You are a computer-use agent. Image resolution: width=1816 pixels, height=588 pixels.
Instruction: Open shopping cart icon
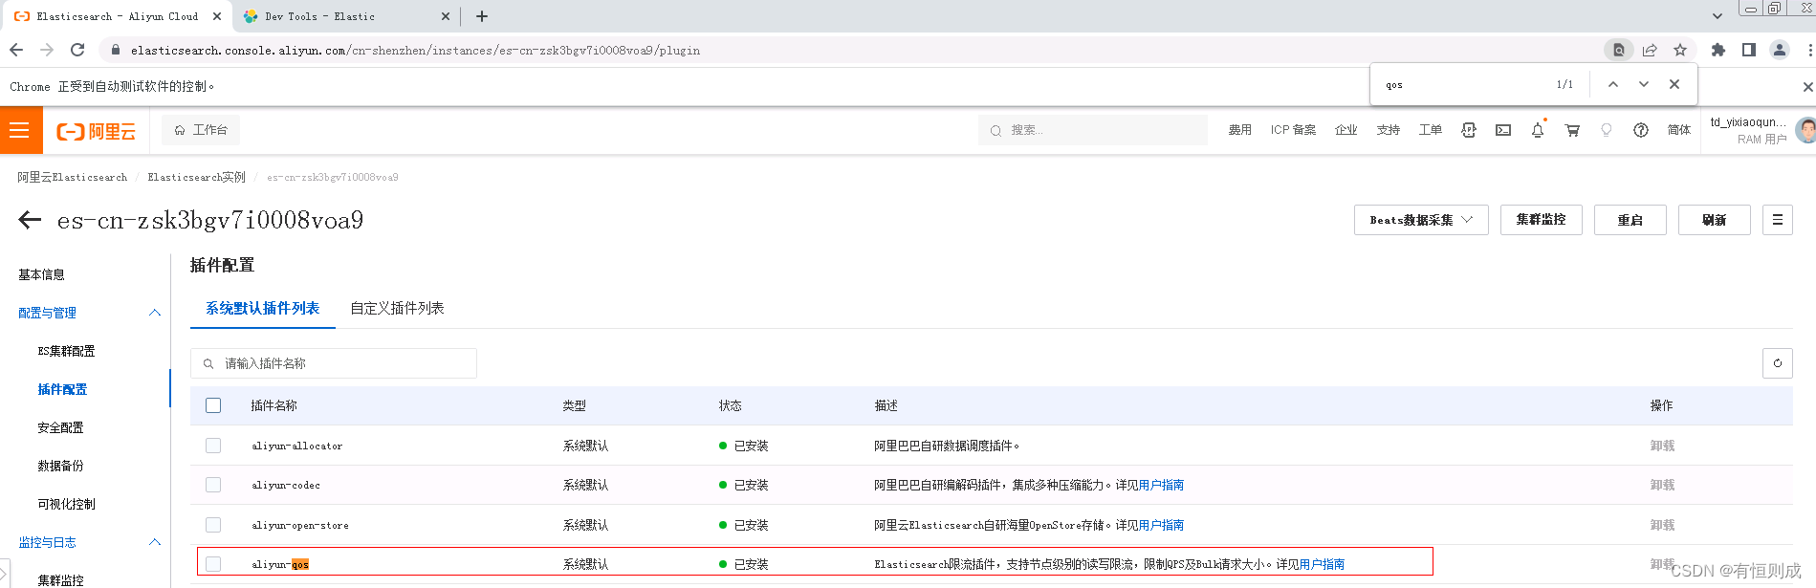[1572, 130]
